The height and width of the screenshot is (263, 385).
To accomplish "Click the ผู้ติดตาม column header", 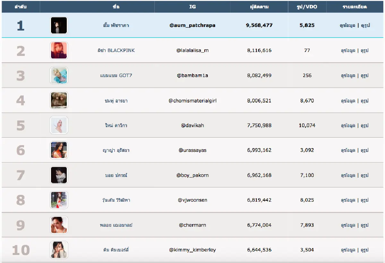I will 259,7.
